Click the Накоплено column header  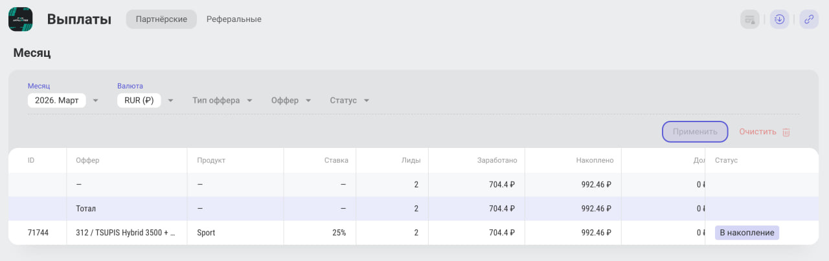pos(594,160)
